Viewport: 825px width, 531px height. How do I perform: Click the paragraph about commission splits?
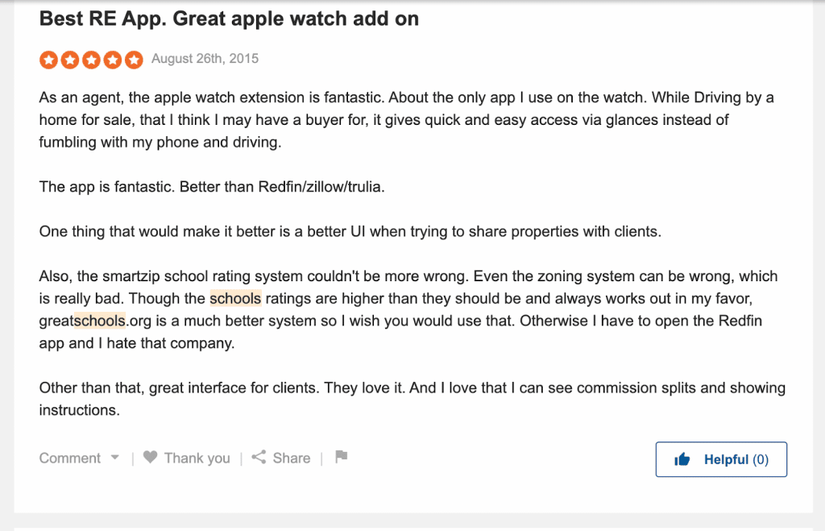click(412, 399)
